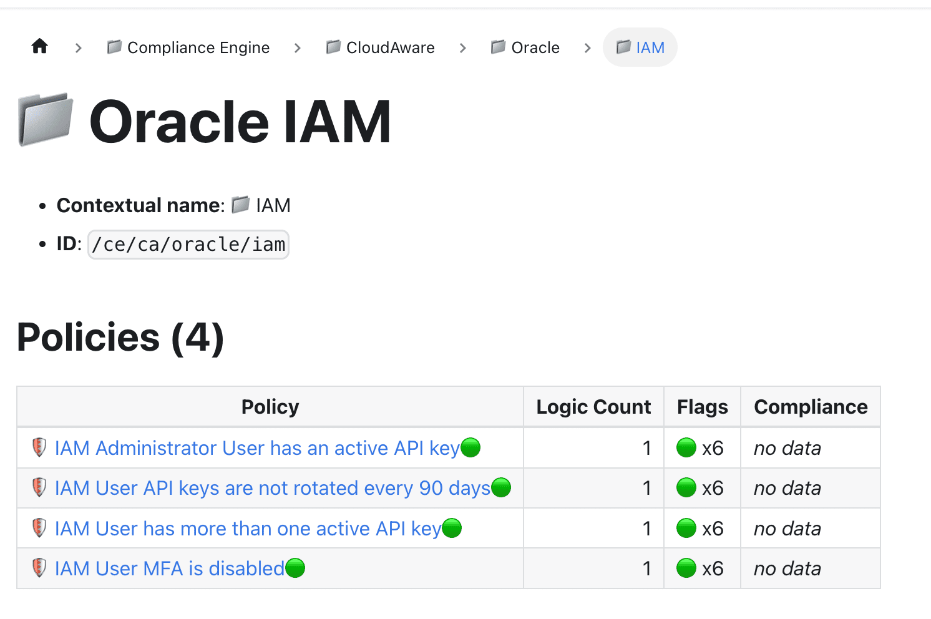Click no data in Administrator User row

(787, 448)
